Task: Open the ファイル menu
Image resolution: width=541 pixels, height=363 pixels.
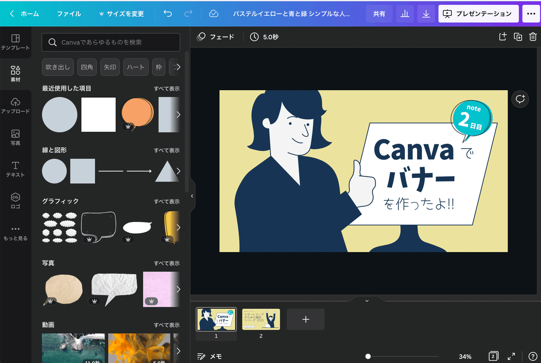Action: click(69, 14)
